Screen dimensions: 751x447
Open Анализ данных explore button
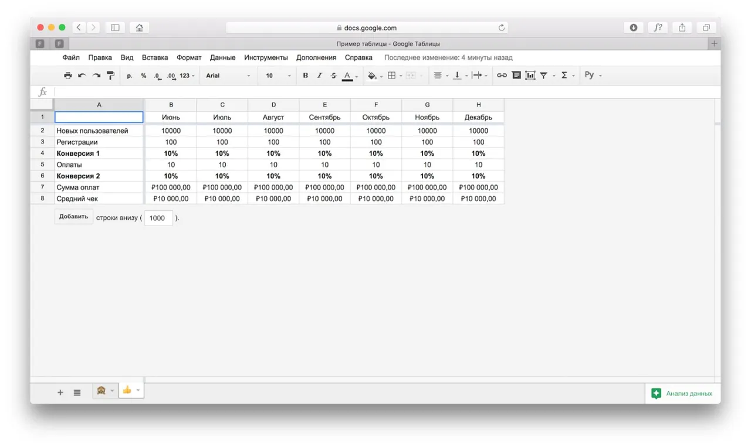(682, 394)
